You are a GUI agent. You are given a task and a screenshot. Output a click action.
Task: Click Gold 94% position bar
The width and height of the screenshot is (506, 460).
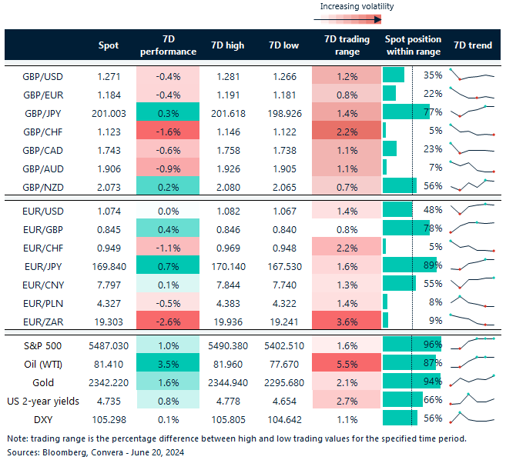pos(411,381)
